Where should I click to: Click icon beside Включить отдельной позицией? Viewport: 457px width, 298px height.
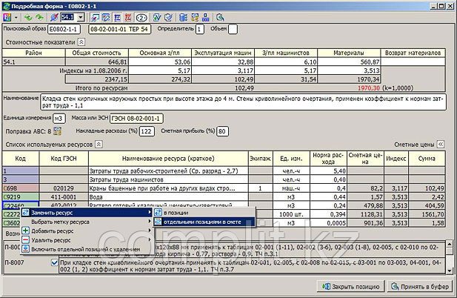click(x=26, y=249)
